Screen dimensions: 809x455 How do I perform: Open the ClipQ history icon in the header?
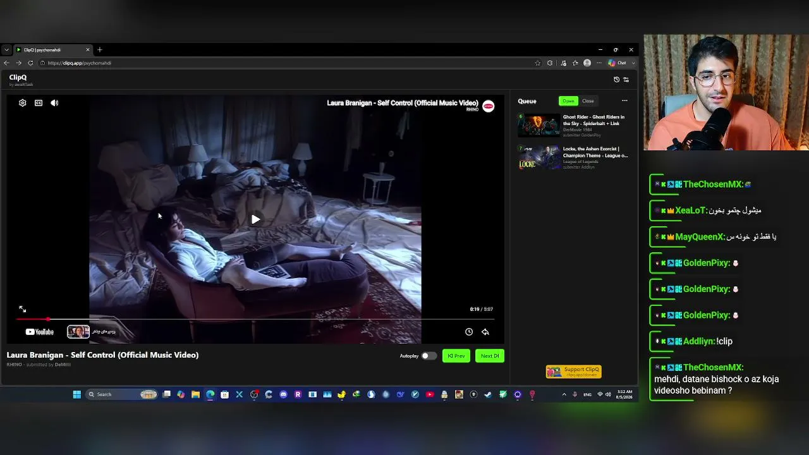617,80
